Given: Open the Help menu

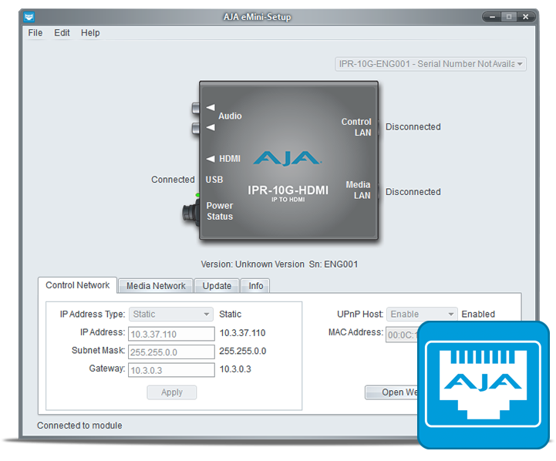Looking at the screenshot, I should coord(90,32).
